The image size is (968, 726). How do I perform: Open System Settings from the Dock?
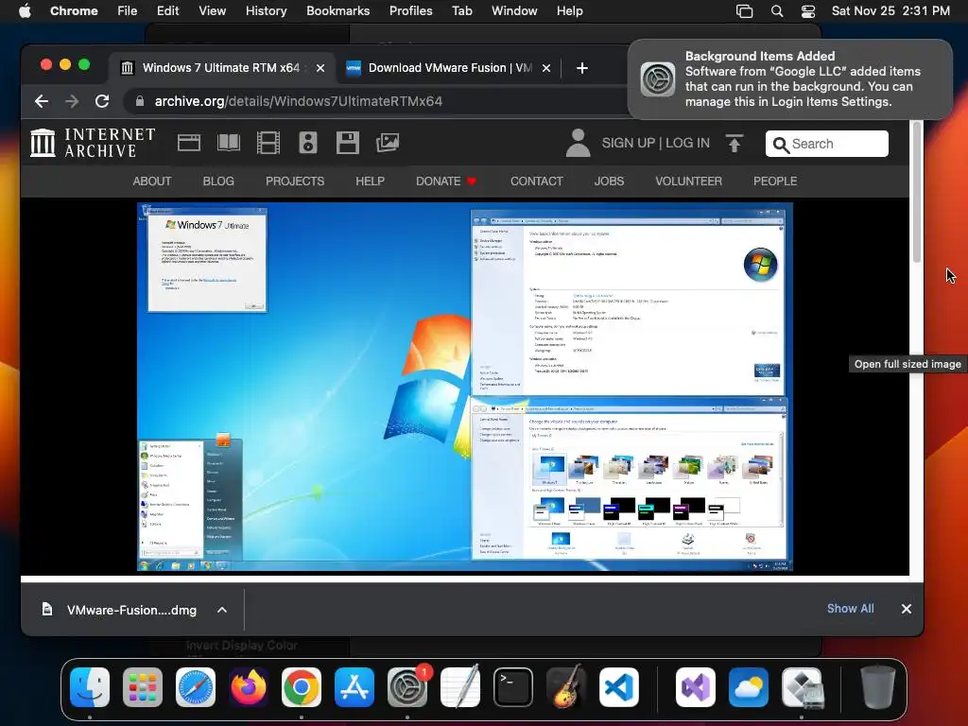pos(407,687)
